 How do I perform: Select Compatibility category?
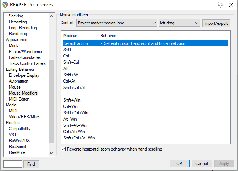[19, 129]
